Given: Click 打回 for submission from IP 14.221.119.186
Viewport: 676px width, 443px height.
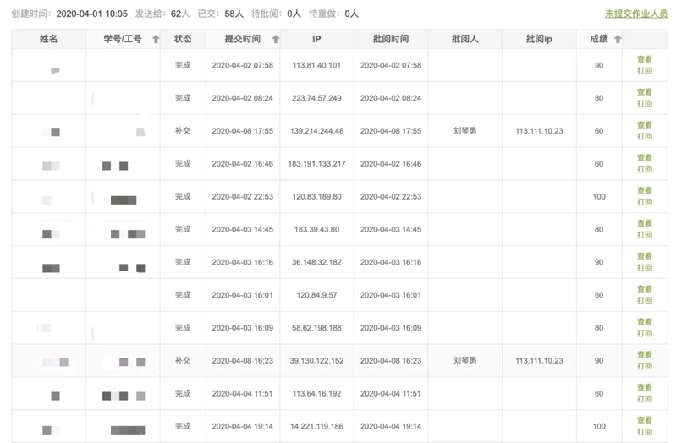Looking at the screenshot, I should pos(644,432).
